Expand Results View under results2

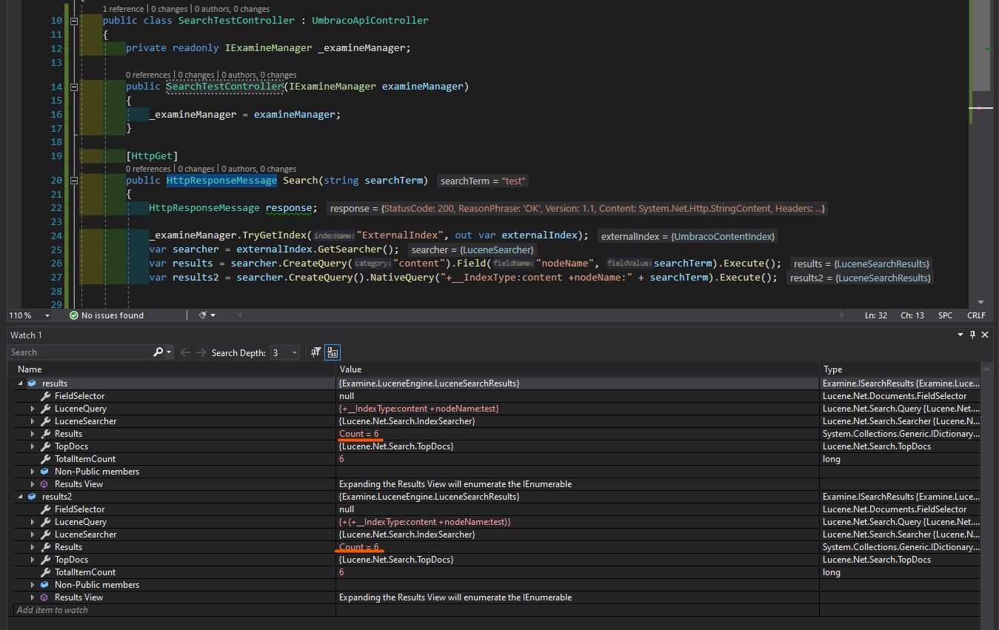pos(33,597)
